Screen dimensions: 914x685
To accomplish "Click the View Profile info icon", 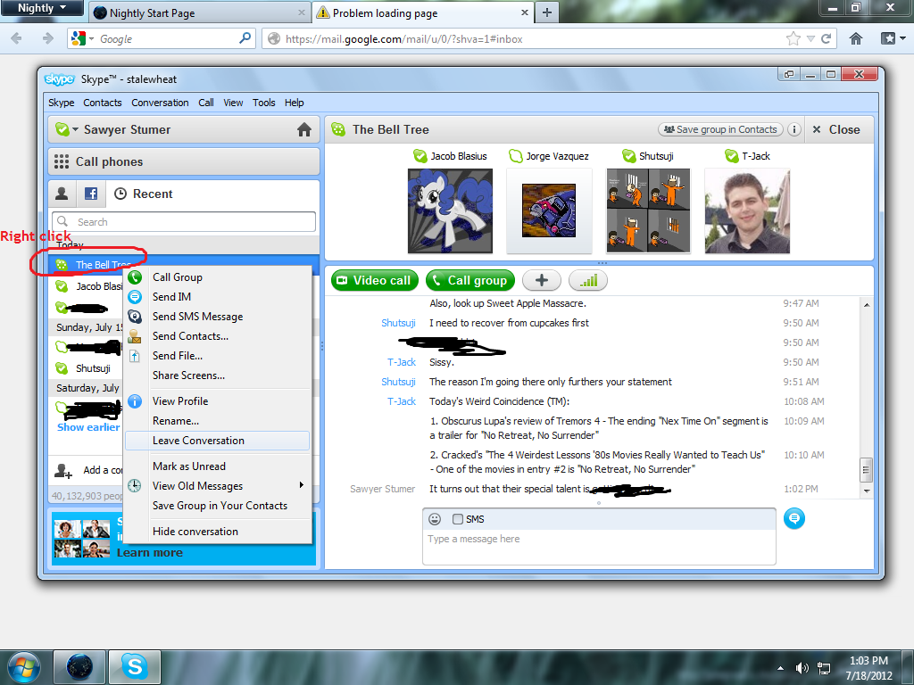I will (135, 401).
